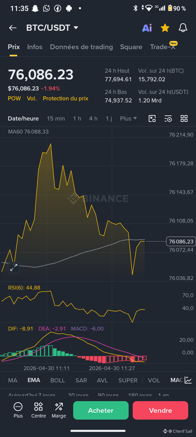
Task: Open indicator chart settings icon
Action: pos(188,380)
